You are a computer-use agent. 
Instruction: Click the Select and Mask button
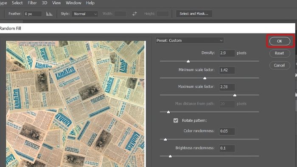coord(194,14)
